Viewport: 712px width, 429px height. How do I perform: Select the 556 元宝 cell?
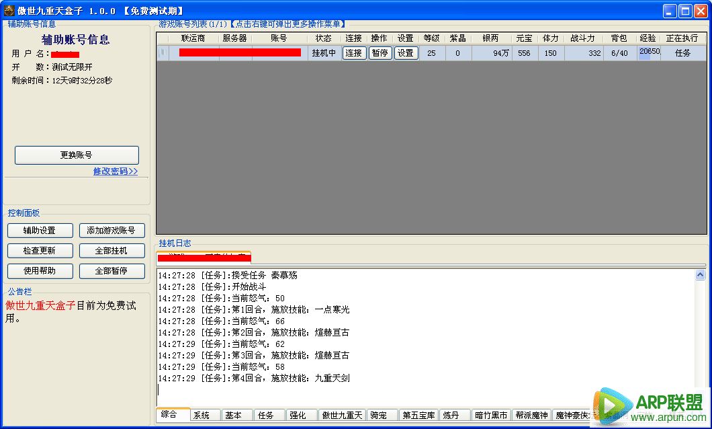[525, 53]
